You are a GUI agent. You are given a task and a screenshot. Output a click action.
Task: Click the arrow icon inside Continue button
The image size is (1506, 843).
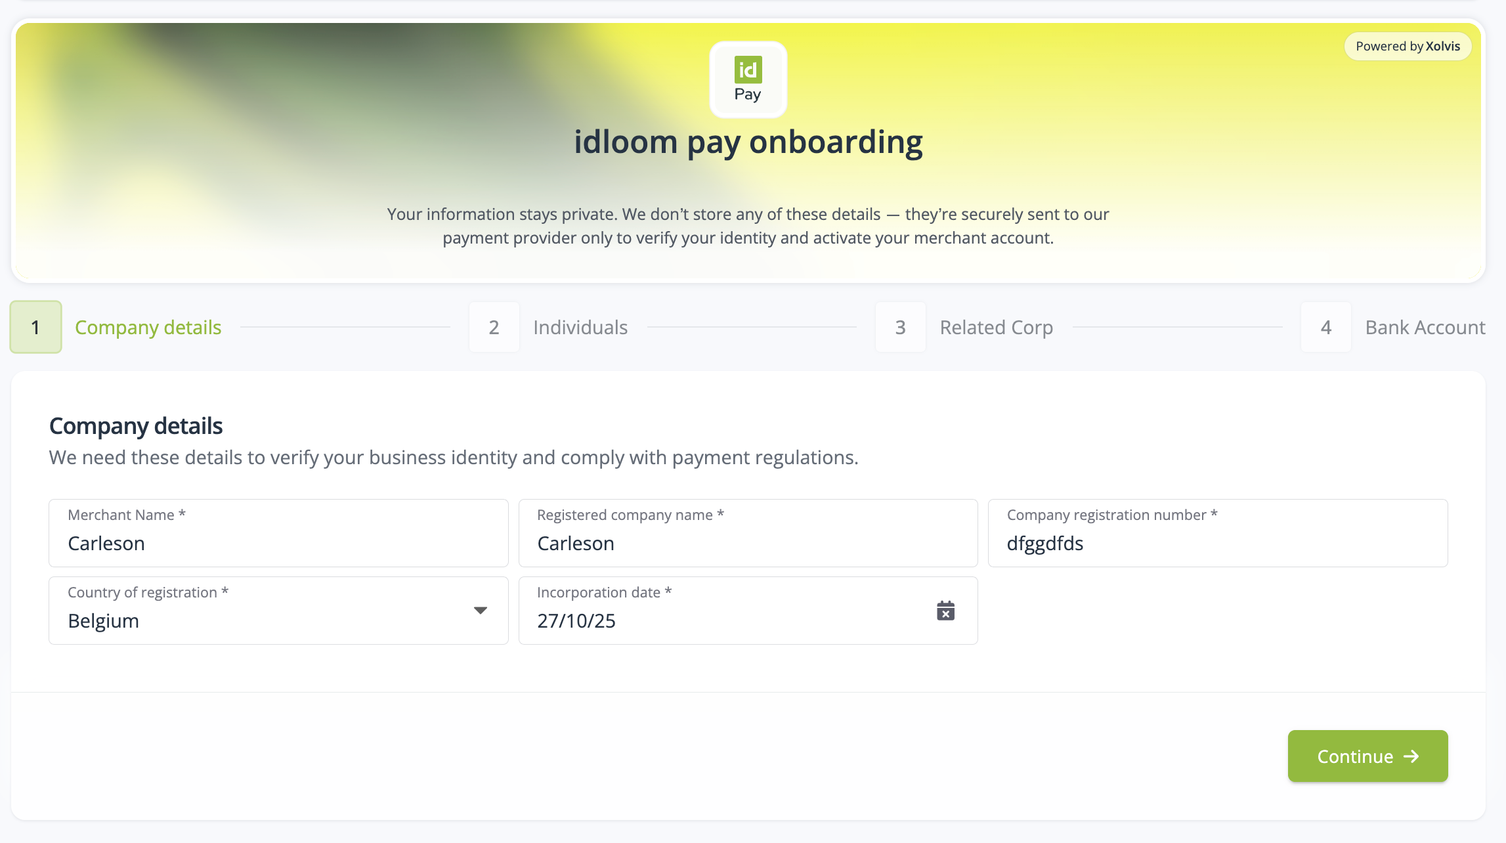pos(1411,756)
